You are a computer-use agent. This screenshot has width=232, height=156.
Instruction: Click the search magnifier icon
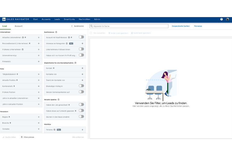click(91, 26)
